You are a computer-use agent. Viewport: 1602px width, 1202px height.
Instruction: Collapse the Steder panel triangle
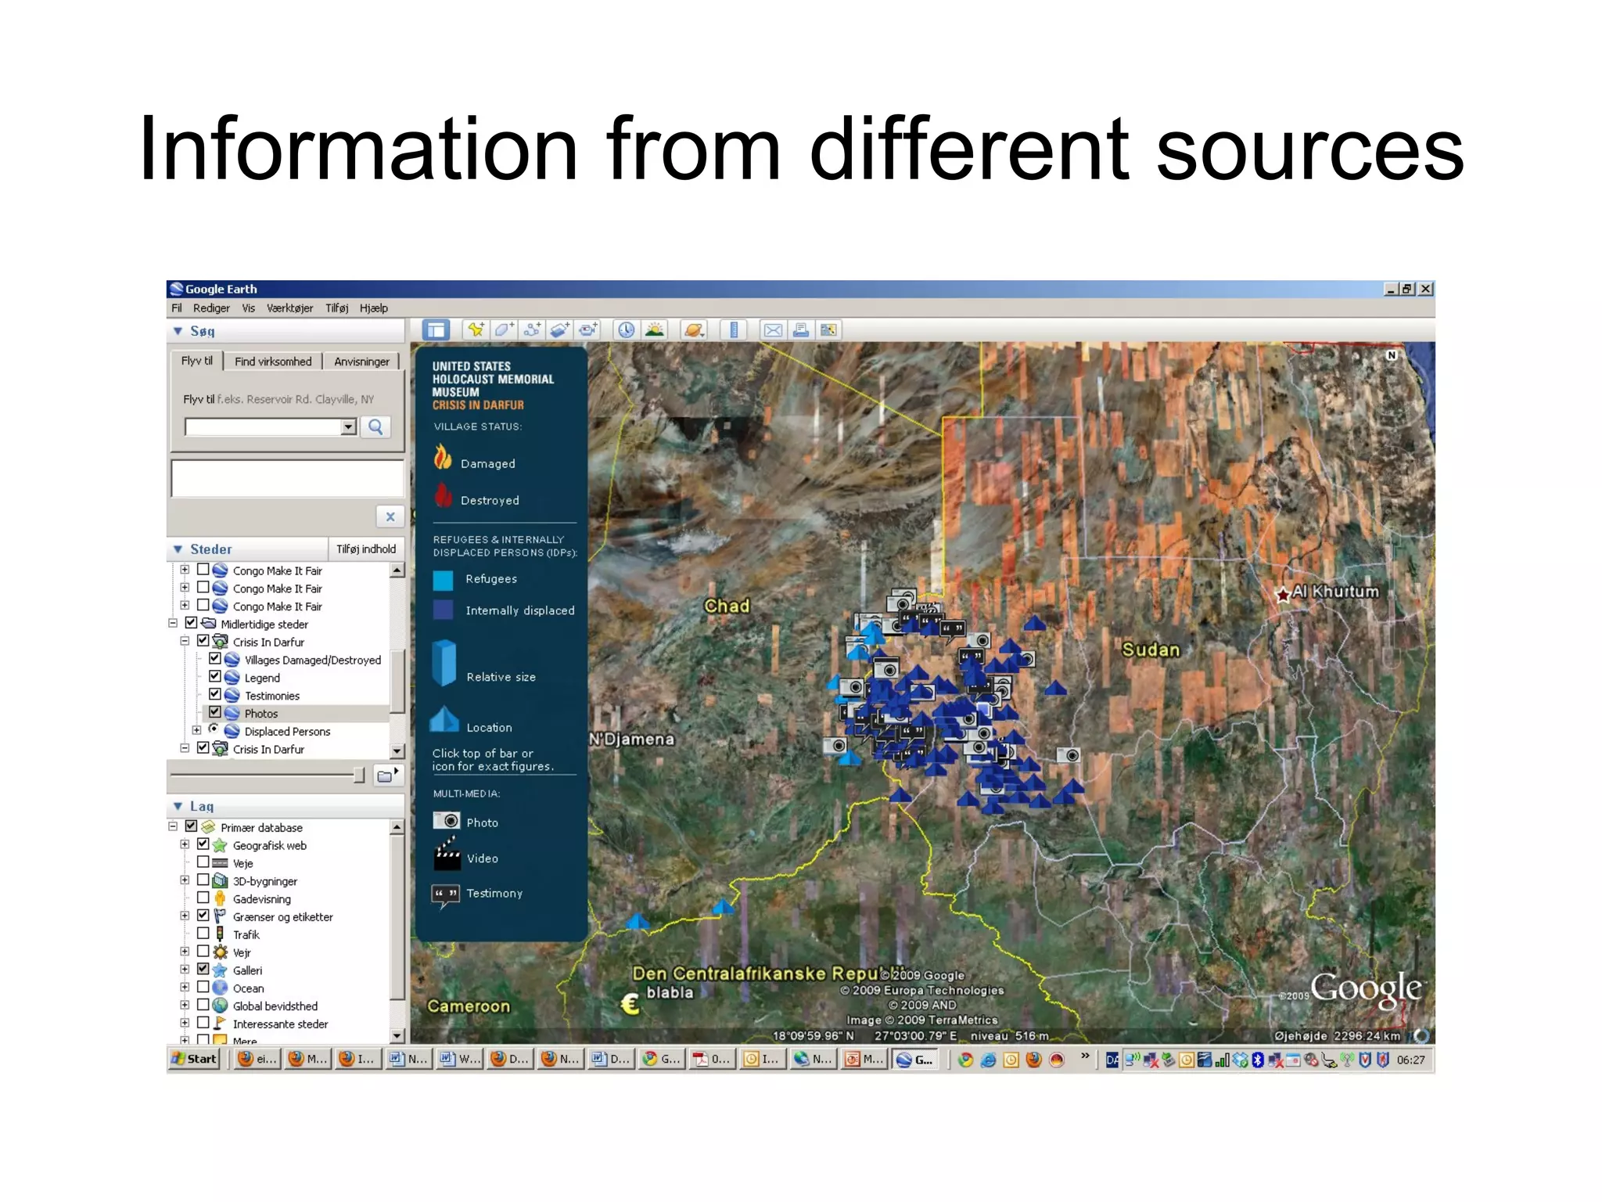coord(178,549)
